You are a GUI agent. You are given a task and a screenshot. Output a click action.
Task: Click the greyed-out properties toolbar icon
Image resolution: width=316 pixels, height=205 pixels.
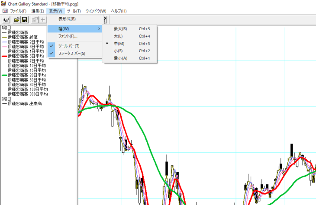pos(35,20)
